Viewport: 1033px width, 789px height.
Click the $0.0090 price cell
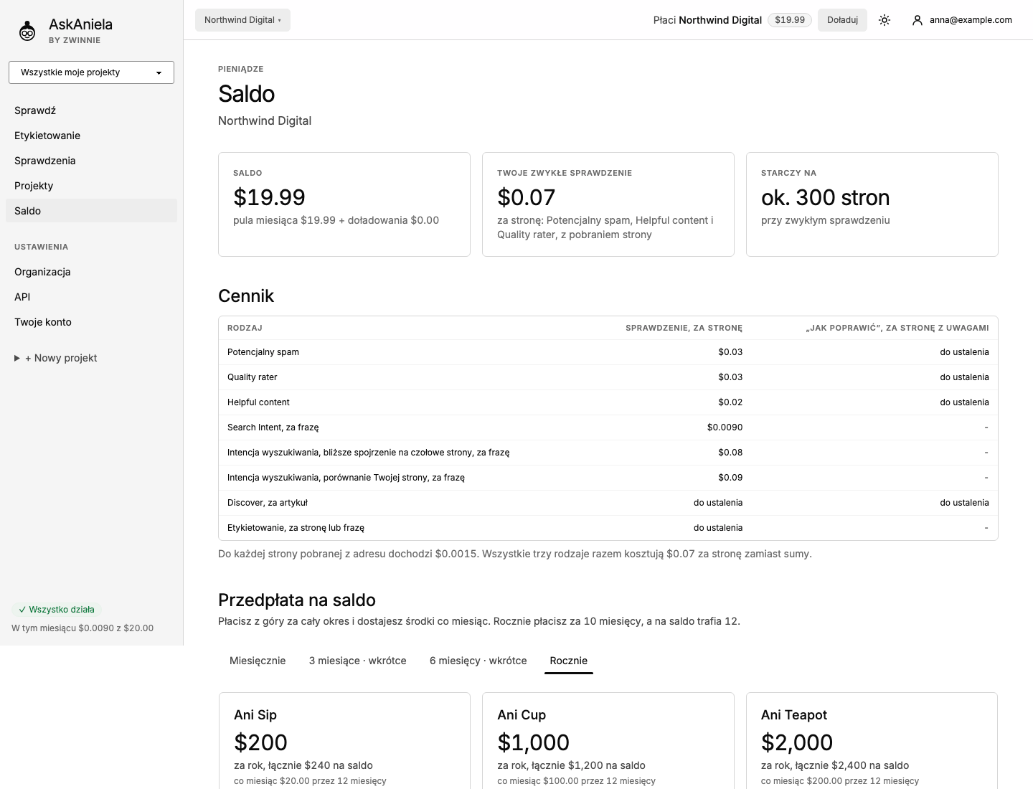725,427
